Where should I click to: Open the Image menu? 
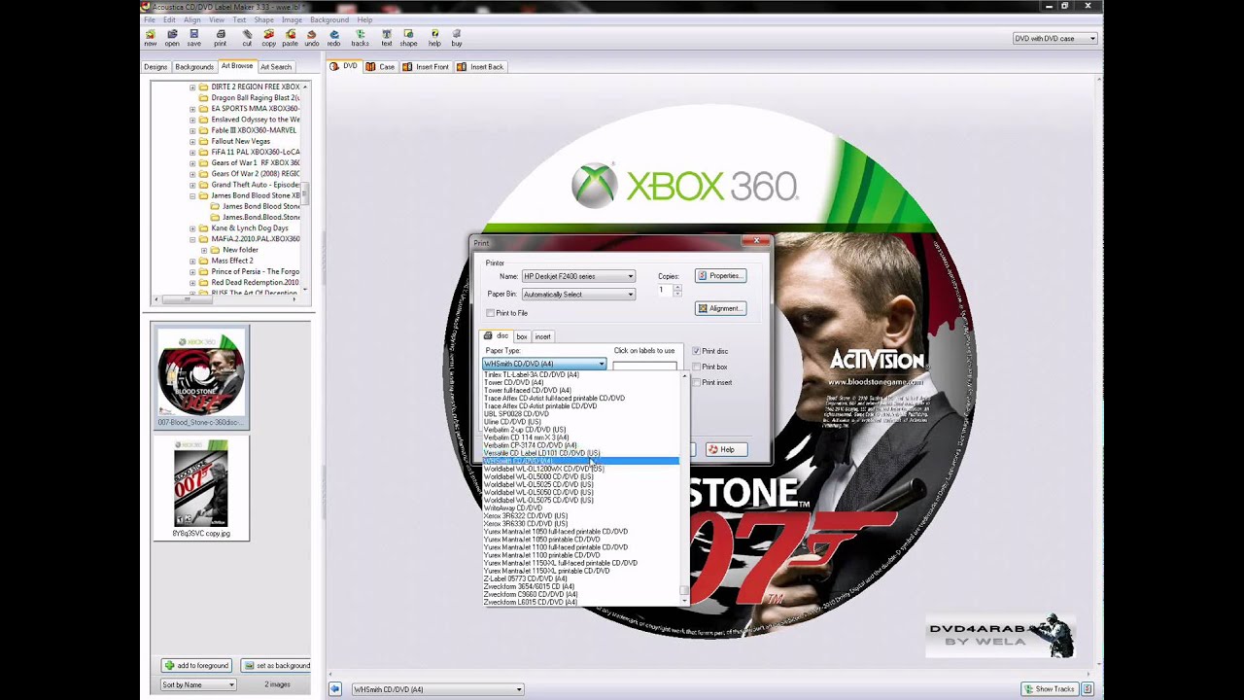(292, 19)
